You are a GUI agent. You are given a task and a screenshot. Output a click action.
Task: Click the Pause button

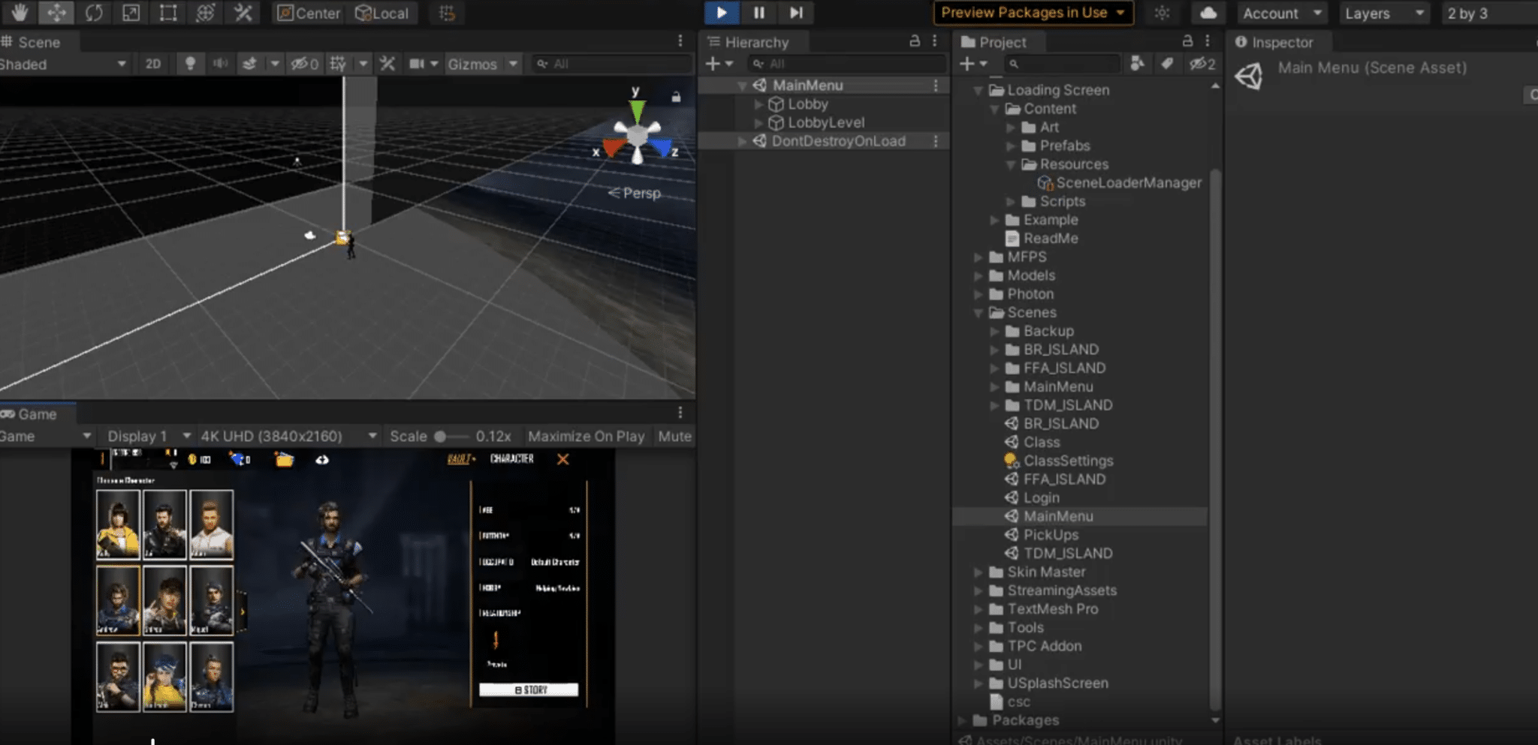click(759, 13)
